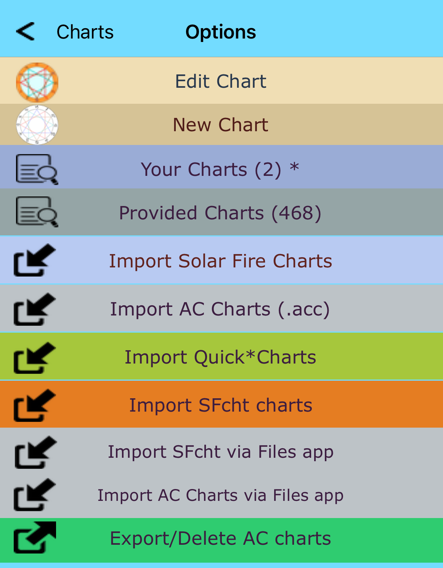This screenshot has height=568, width=443.
Task: Tap the back arrow icon
Action: (x=25, y=31)
